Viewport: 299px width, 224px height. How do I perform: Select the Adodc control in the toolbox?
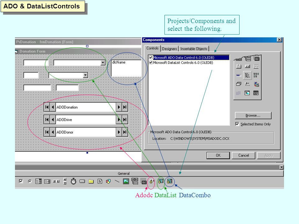pyautogui.click(x=152, y=181)
